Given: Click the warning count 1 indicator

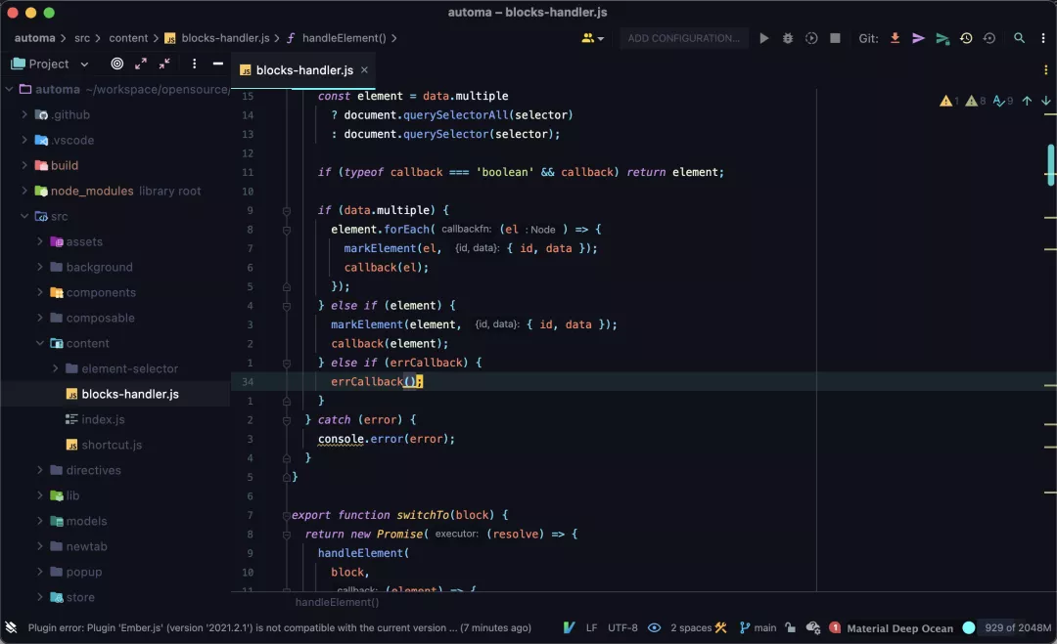Looking at the screenshot, I should pyautogui.click(x=949, y=101).
